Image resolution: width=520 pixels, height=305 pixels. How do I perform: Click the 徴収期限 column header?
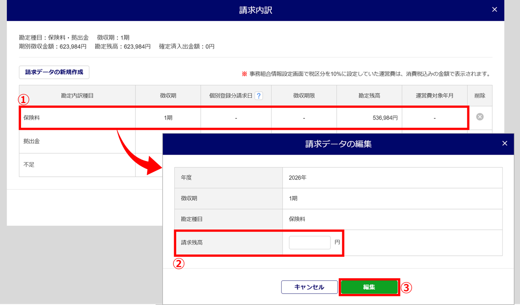click(x=304, y=96)
